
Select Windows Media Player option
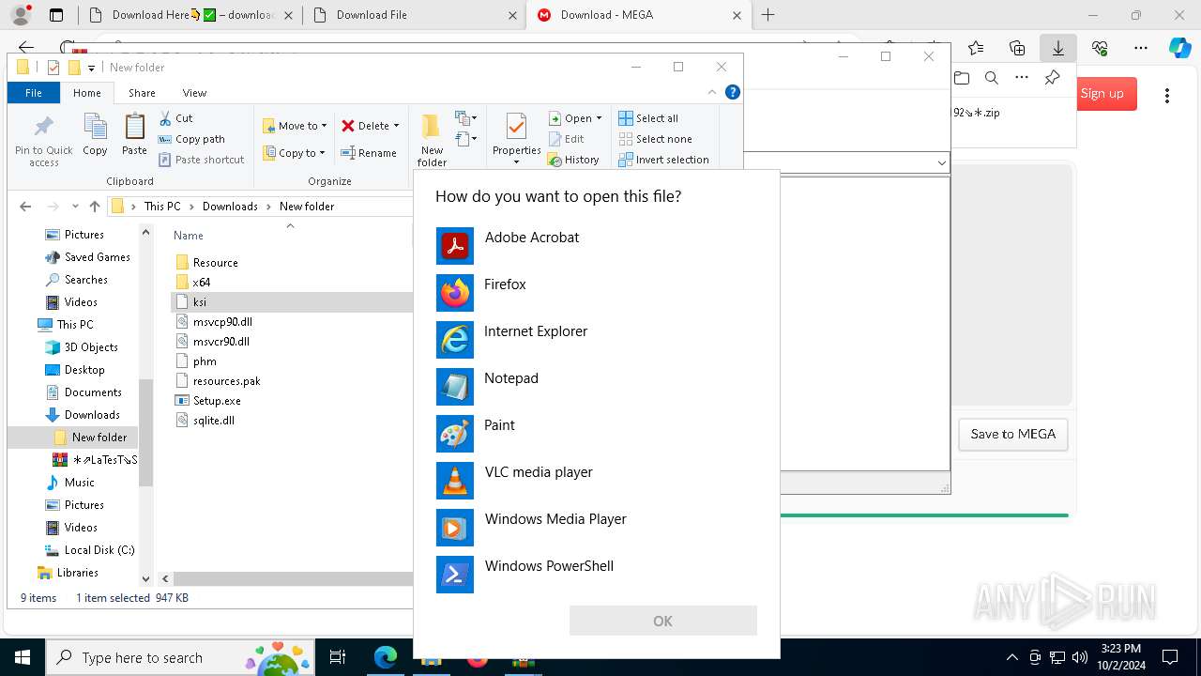click(x=596, y=528)
